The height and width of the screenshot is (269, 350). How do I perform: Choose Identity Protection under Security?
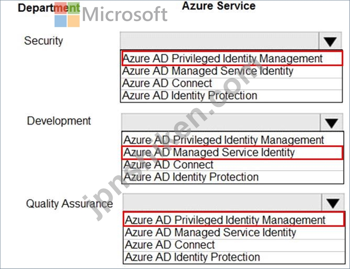tap(231, 96)
